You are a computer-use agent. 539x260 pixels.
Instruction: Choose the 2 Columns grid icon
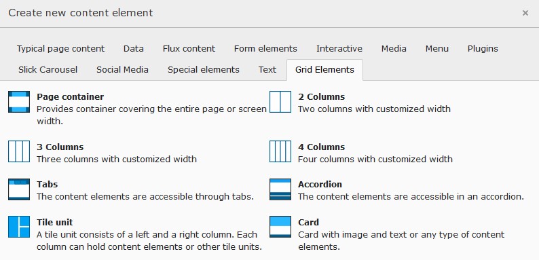280,102
